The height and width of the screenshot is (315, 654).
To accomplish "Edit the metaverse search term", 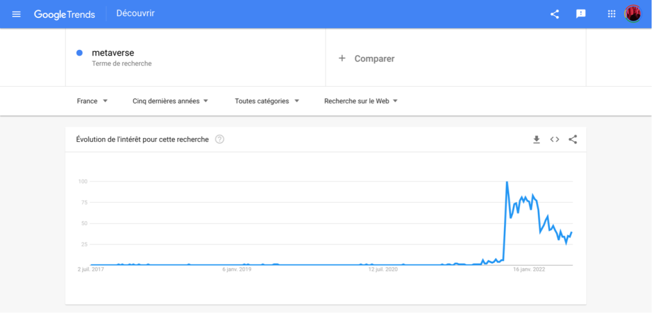I will point(113,53).
